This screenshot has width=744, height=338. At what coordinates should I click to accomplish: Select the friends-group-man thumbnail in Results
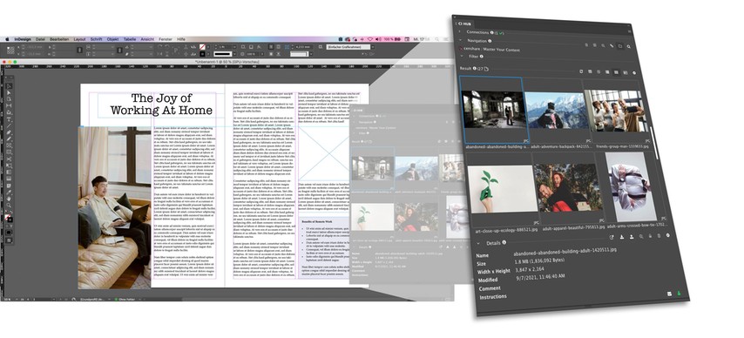(615, 112)
